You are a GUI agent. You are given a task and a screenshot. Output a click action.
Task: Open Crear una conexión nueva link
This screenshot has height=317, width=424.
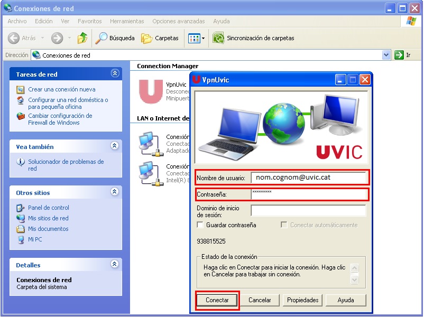(62, 89)
